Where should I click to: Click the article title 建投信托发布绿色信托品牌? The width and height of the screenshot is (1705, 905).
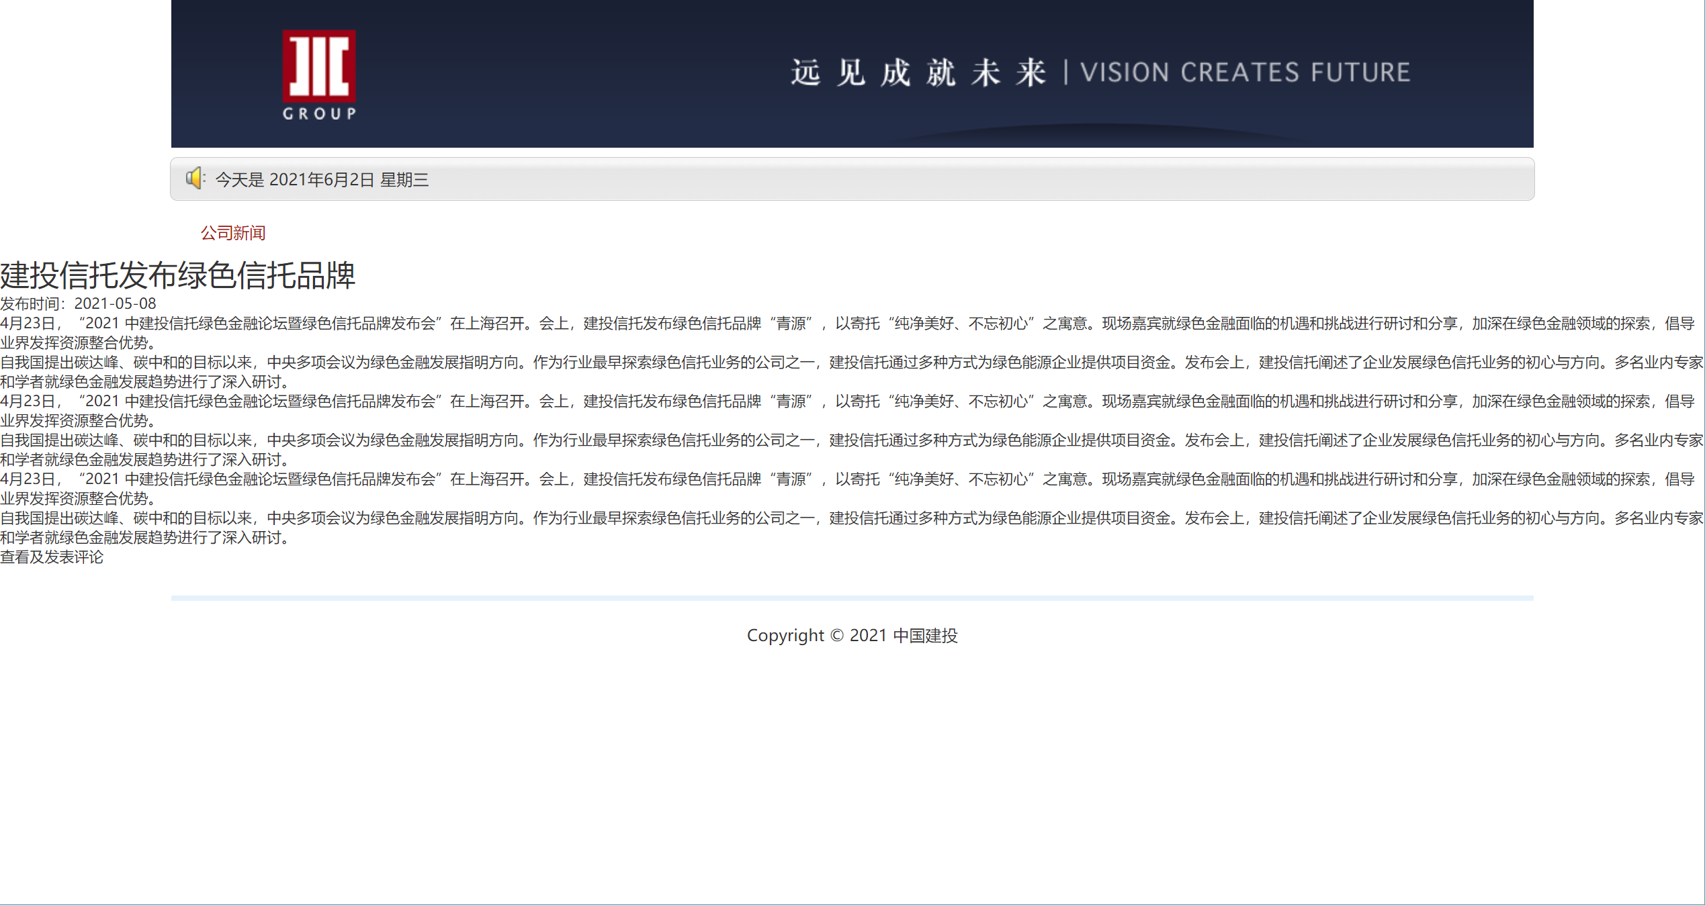[177, 275]
